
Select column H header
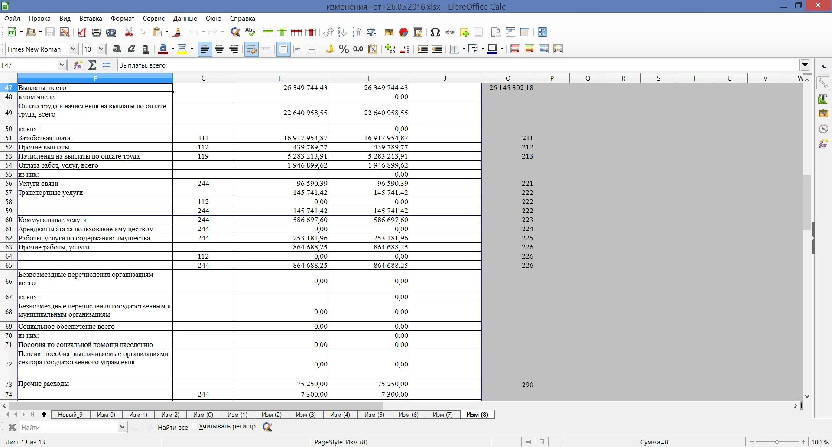tap(281, 78)
